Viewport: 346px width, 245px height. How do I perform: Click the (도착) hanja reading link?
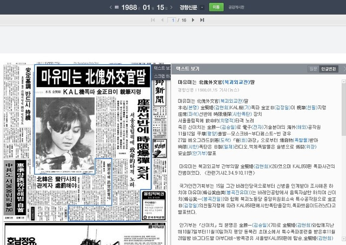click(224, 140)
